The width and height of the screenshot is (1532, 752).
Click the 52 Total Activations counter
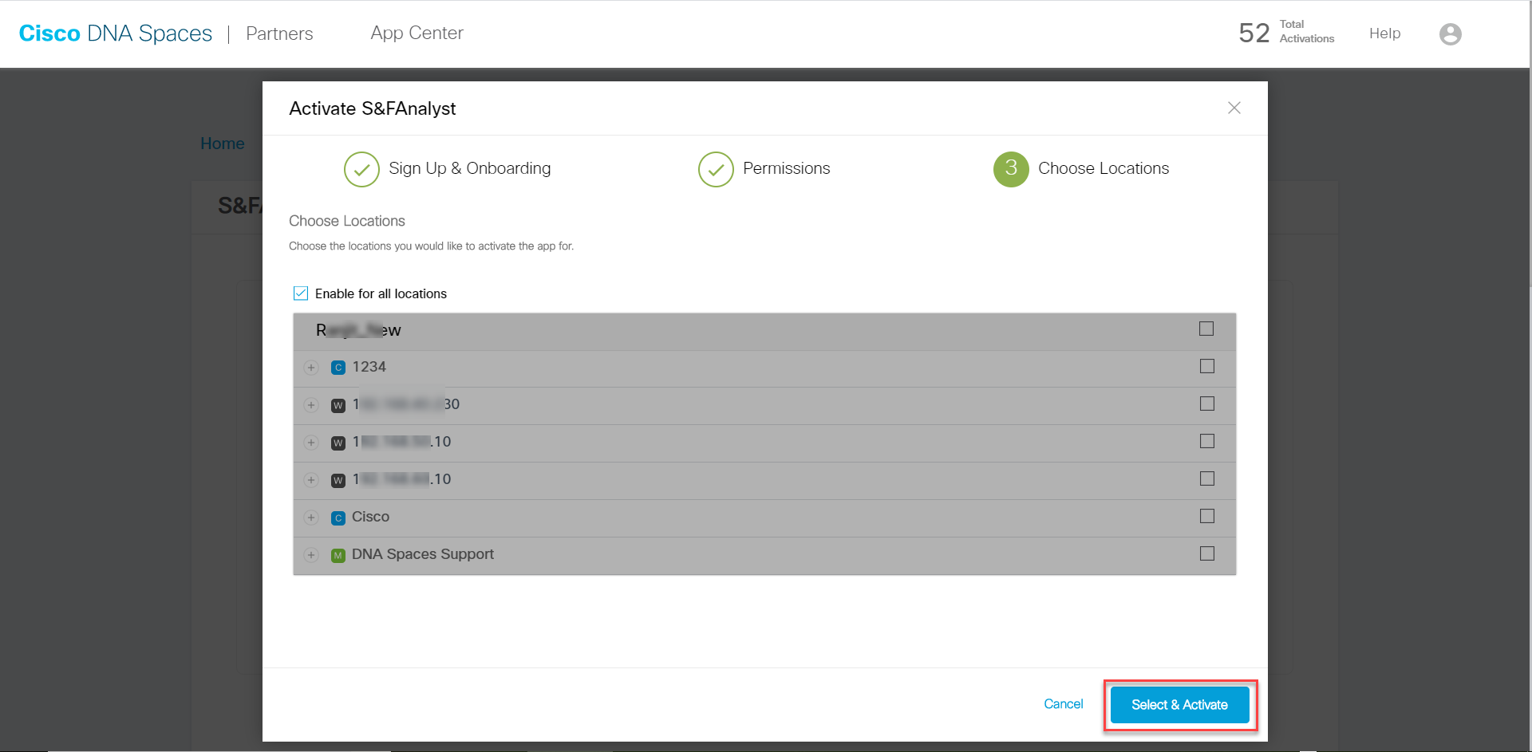(1286, 33)
